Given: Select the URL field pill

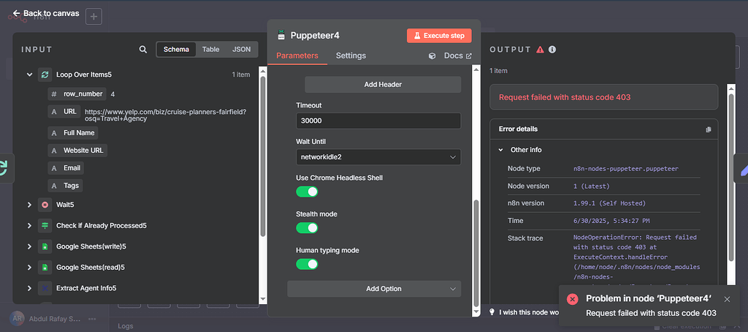Looking at the screenshot, I should click(65, 112).
